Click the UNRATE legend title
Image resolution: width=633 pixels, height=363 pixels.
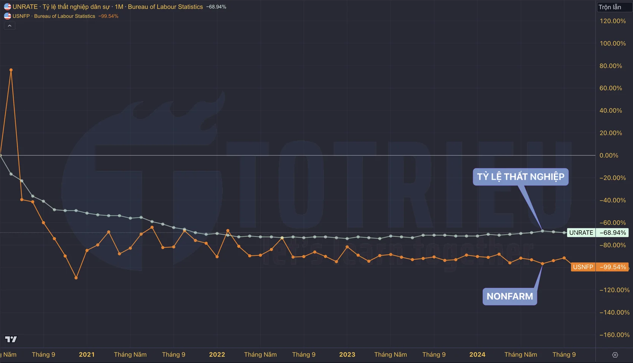(x=108, y=7)
